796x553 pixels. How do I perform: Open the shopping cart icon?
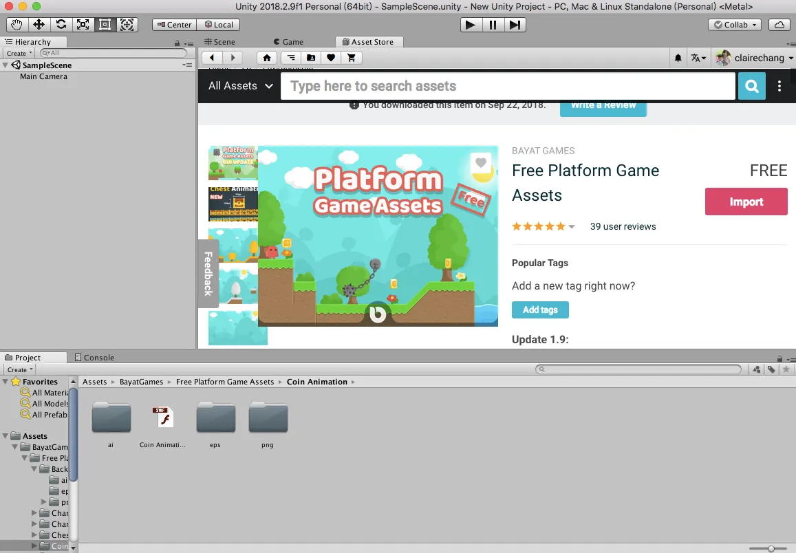coord(352,58)
